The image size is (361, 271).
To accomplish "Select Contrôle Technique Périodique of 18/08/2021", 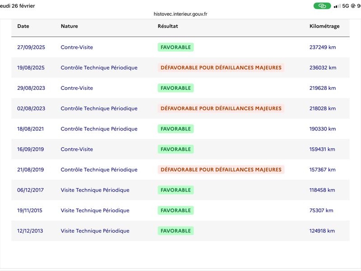I will point(99,129).
